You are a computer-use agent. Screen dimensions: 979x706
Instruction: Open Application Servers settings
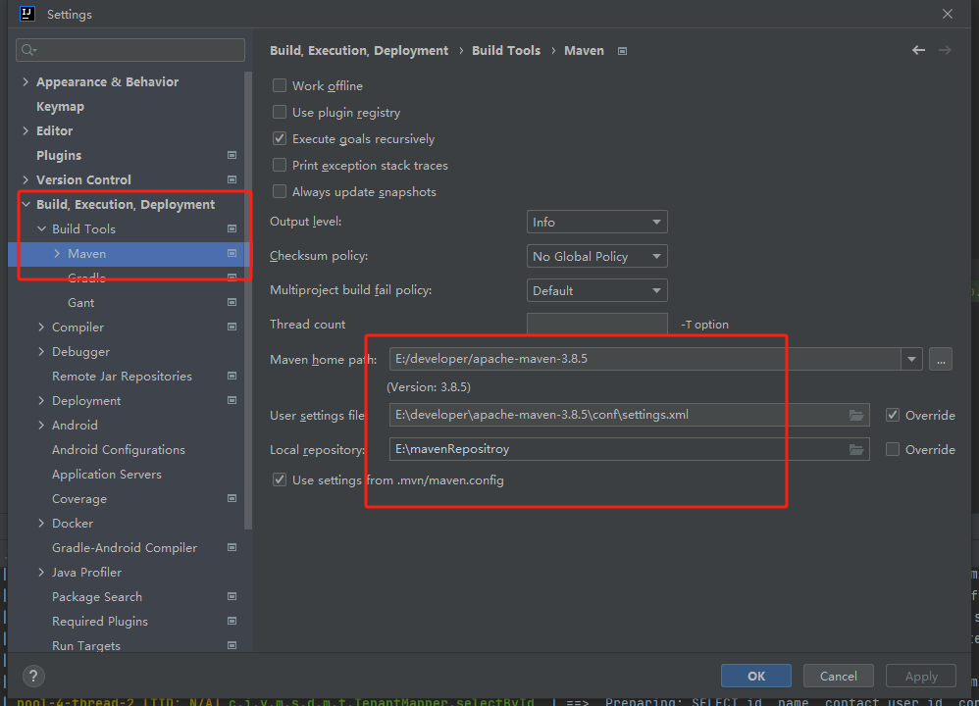pos(107,475)
